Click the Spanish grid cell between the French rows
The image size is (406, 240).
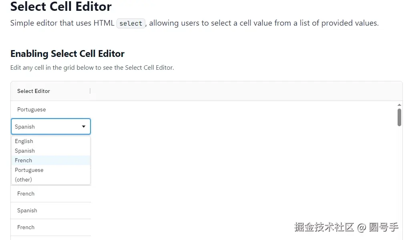click(x=27, y=210)
